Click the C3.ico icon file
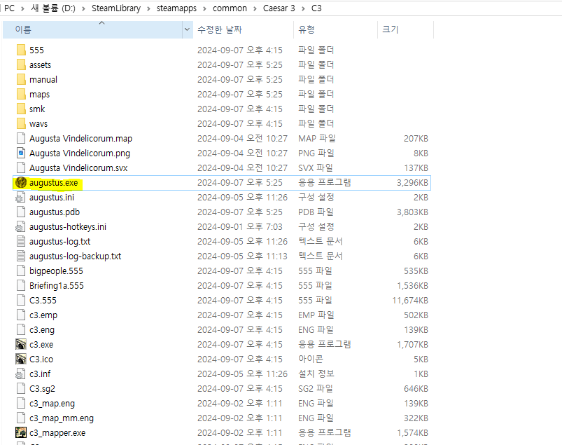 point(21,359)
